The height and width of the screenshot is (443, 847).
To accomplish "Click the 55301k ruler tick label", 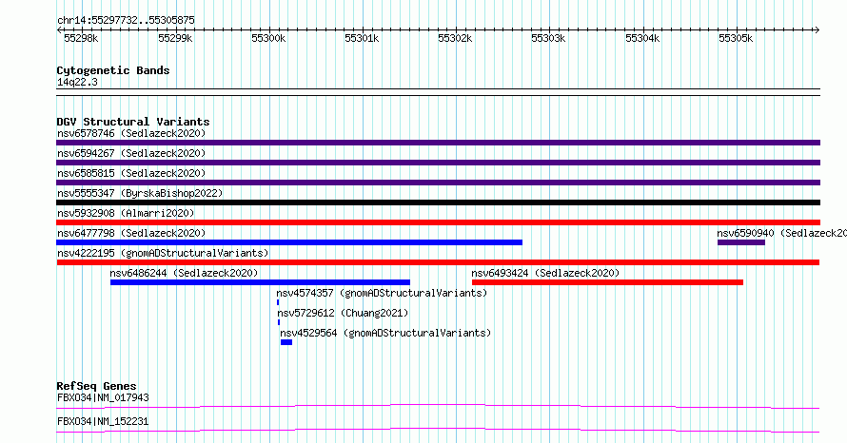I will [362, 38].
